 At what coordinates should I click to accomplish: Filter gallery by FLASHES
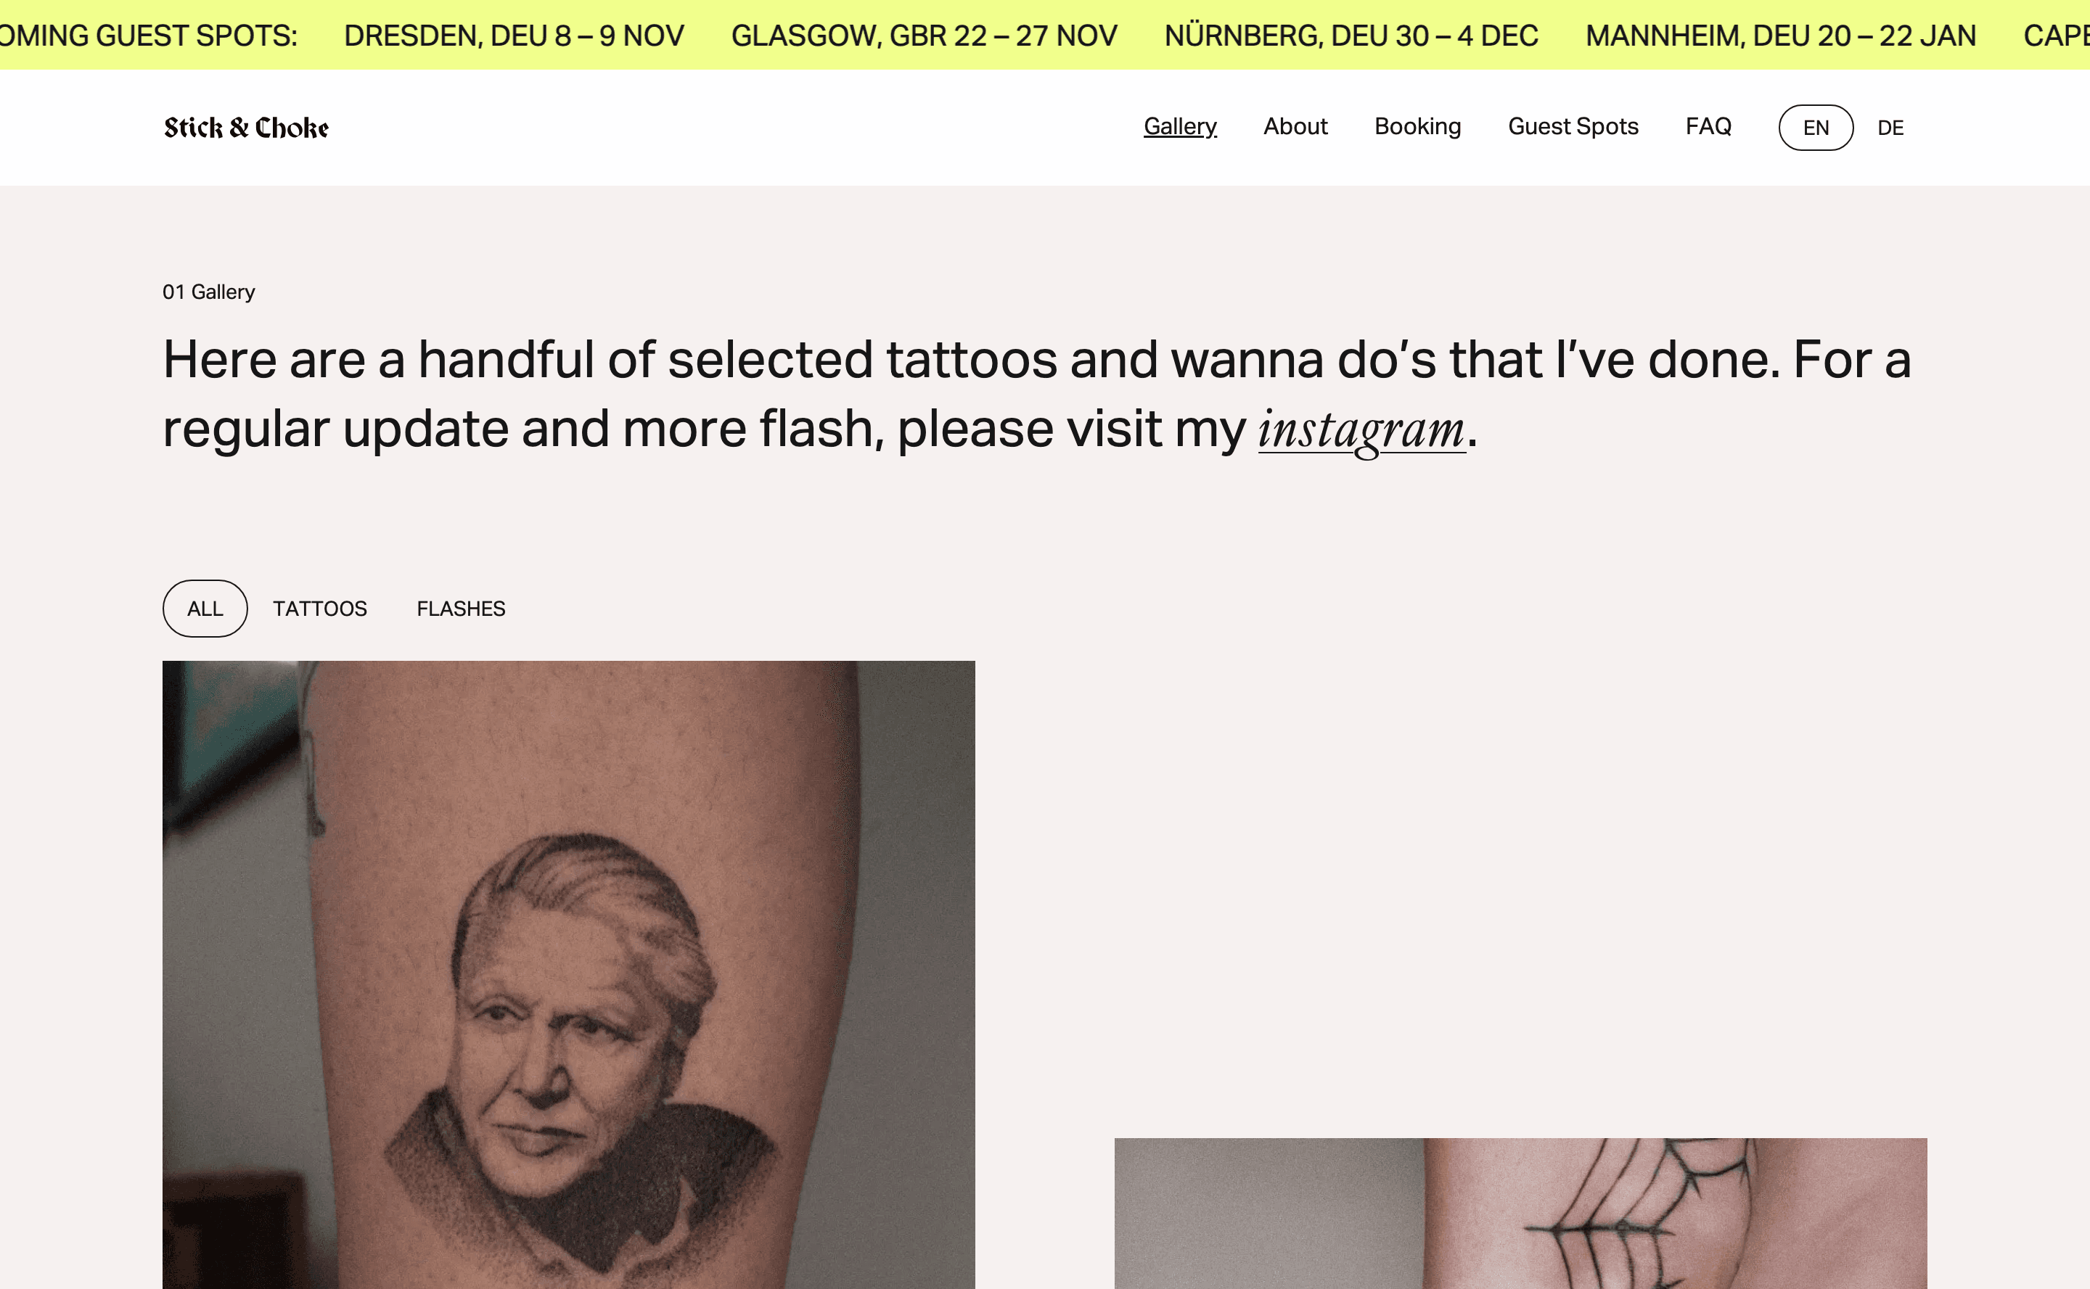click(462, 609)
